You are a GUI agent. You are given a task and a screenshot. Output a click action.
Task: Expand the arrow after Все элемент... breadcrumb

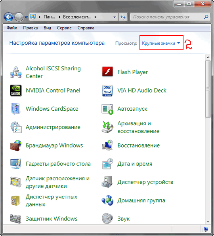tap(96, 17)
